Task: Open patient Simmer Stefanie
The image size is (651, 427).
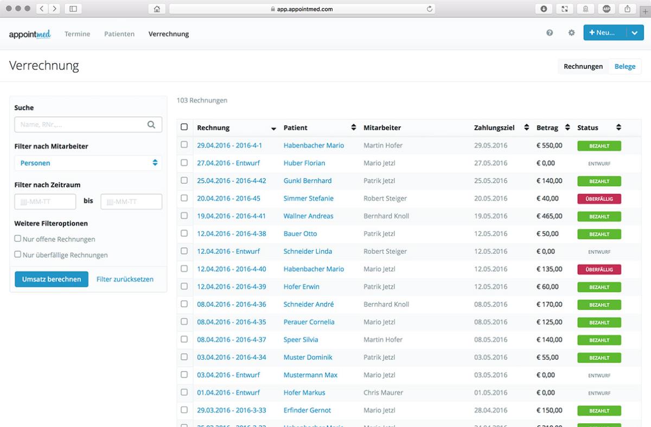Action: tap(309, 199)
